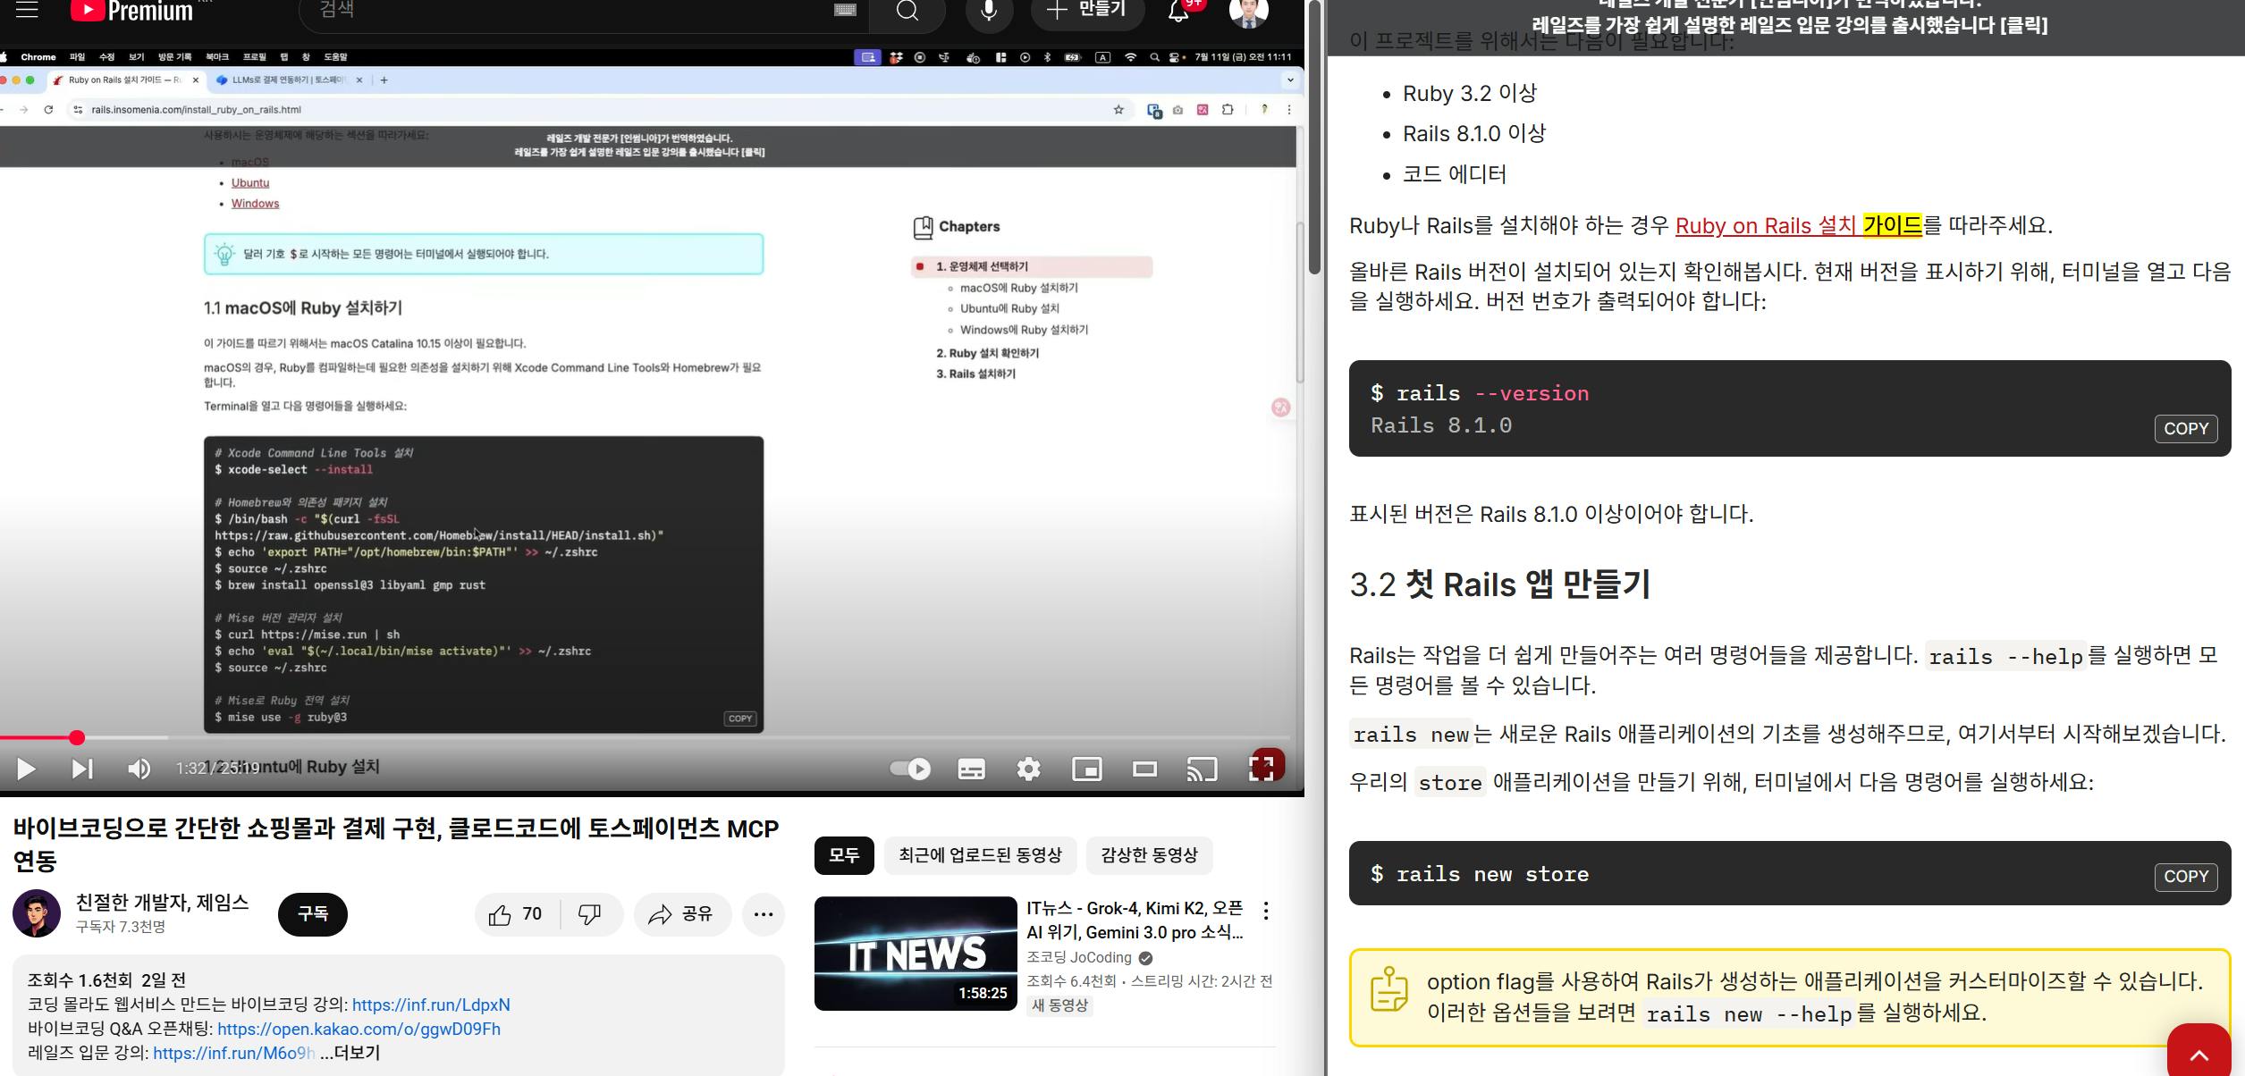2245x1076 pixels.
Task: Click the Windows link in the video
Action: [x=255, y=204]
